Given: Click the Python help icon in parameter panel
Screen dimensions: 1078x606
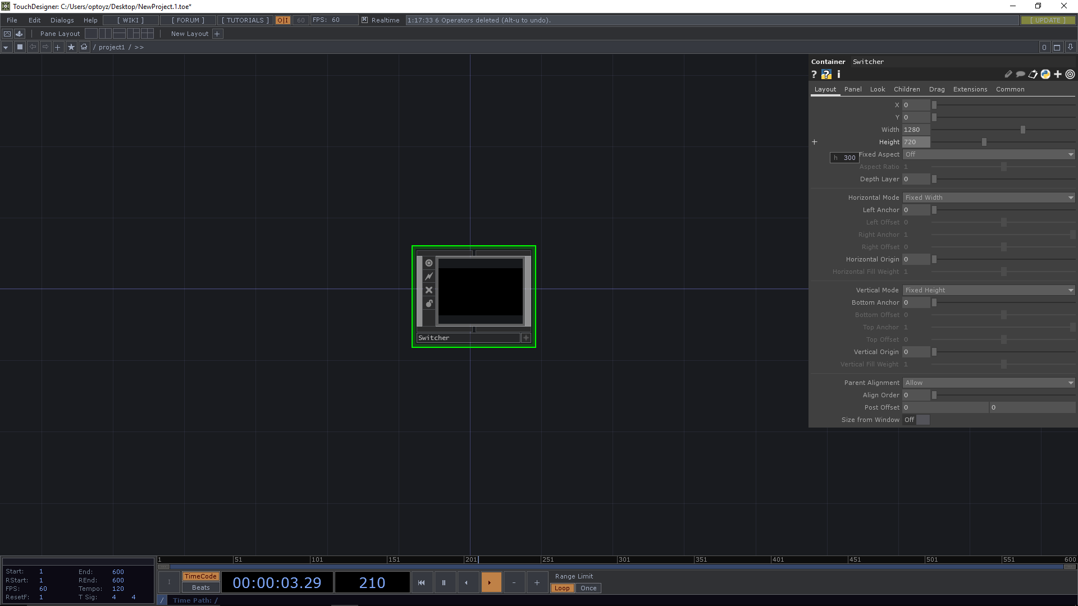Looking at the screenshot, I should 826,74.
